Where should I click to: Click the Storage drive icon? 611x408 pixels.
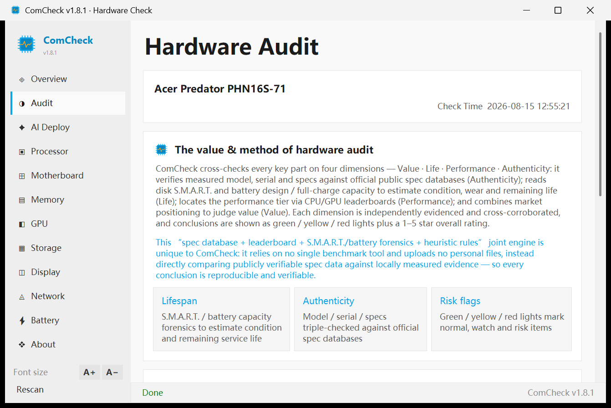22,249
